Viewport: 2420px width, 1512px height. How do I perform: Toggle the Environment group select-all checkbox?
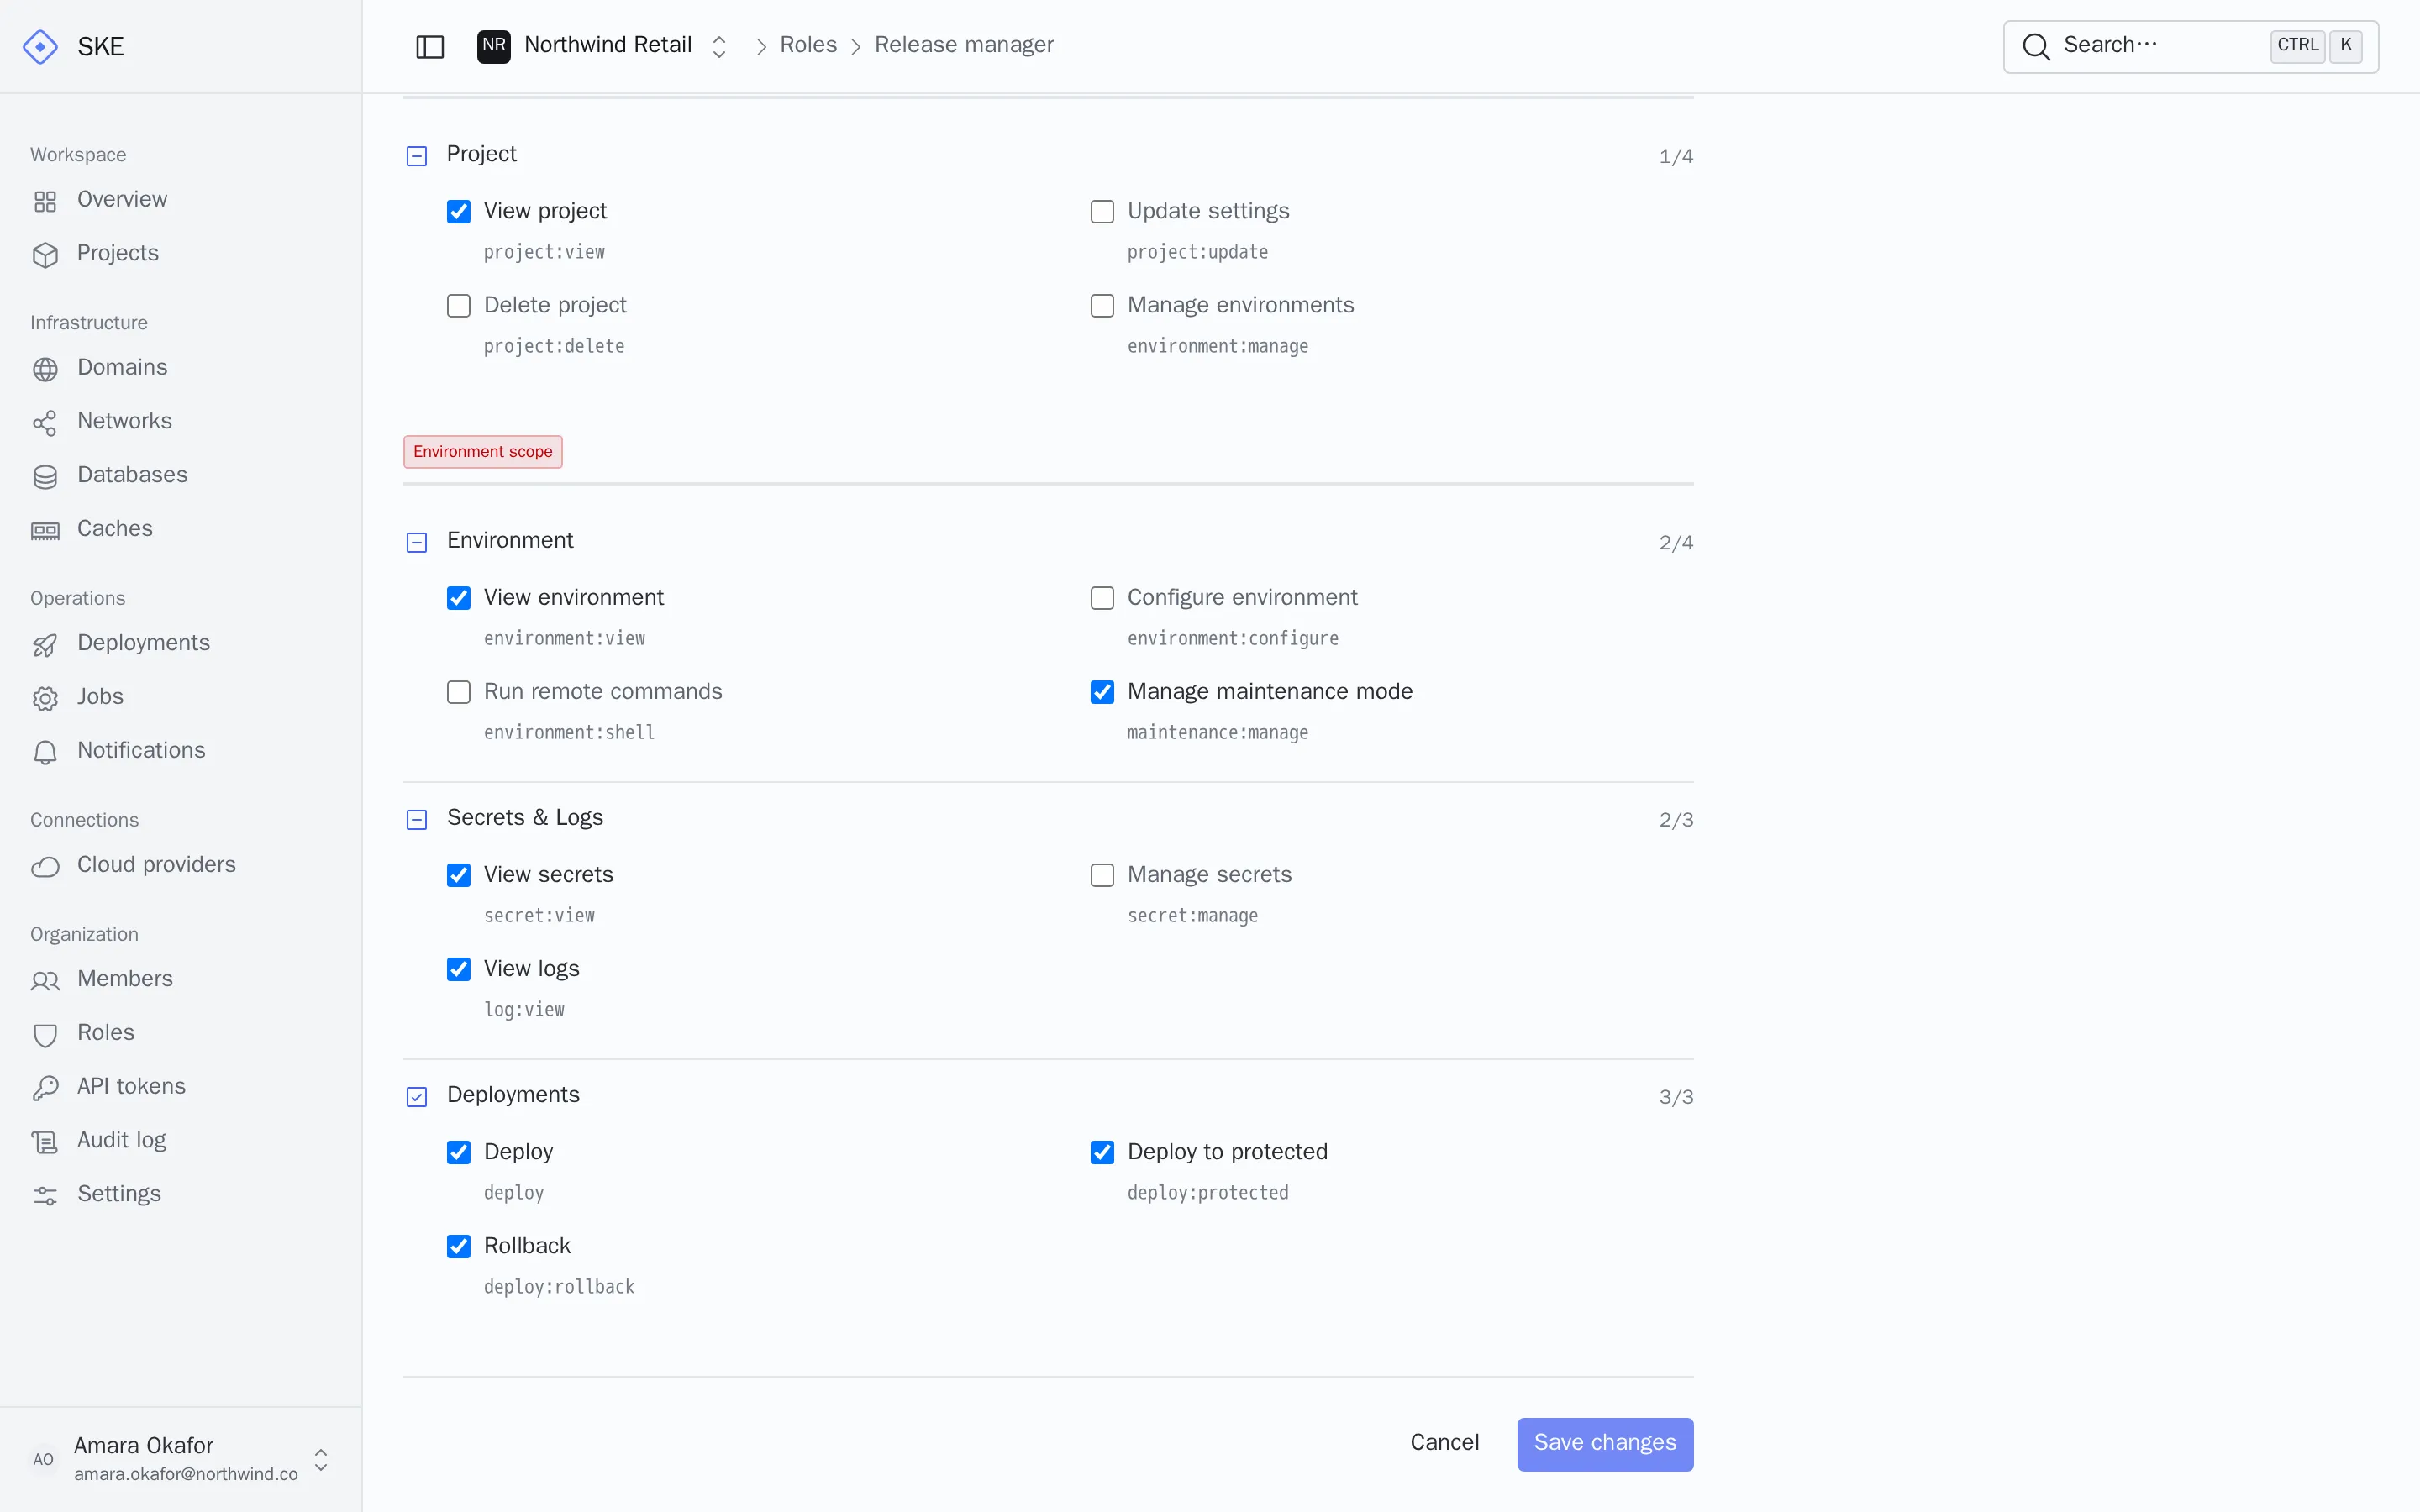point(417,542)
